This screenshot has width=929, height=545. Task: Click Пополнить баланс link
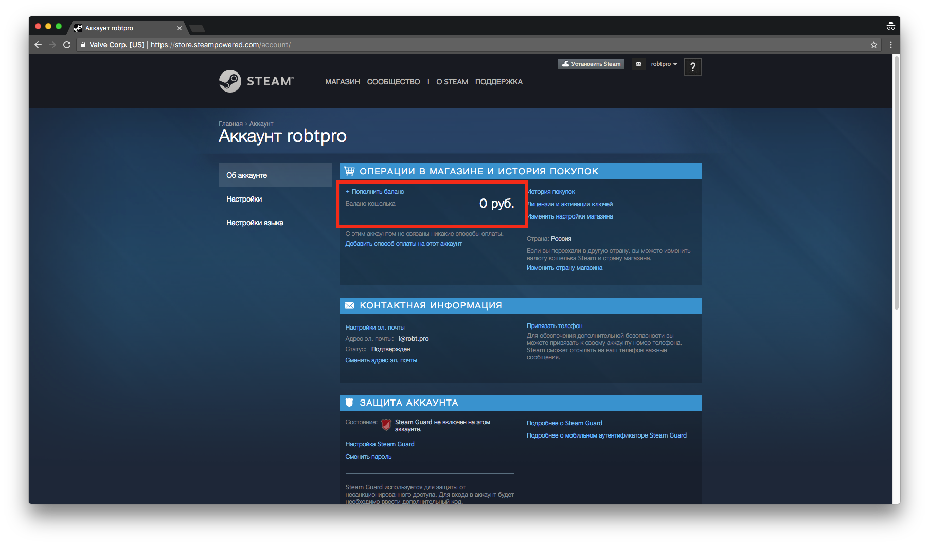[x=375, y=192]
